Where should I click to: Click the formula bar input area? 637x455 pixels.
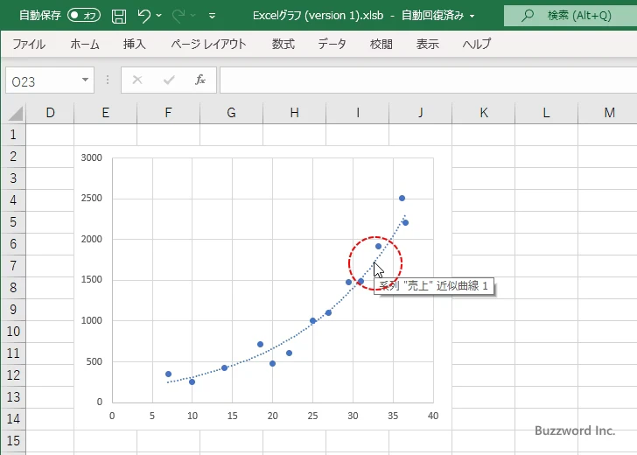coord(428,80)
